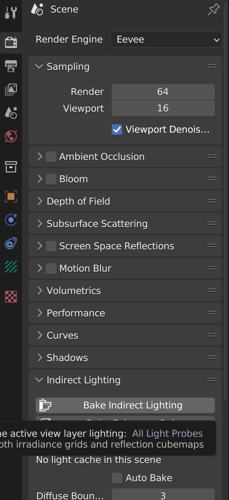Open the Render Properties tab
229x500 pixels.
[10, 42]
